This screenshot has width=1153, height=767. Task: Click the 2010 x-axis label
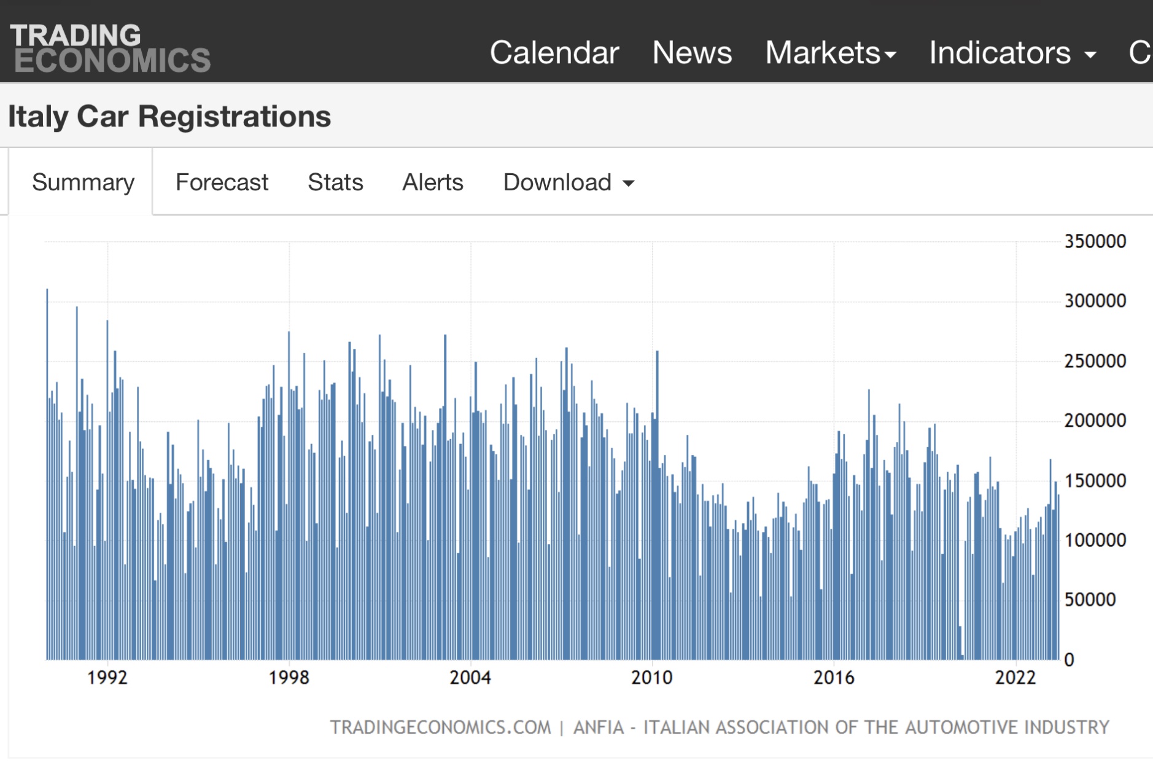coord(652,677)
